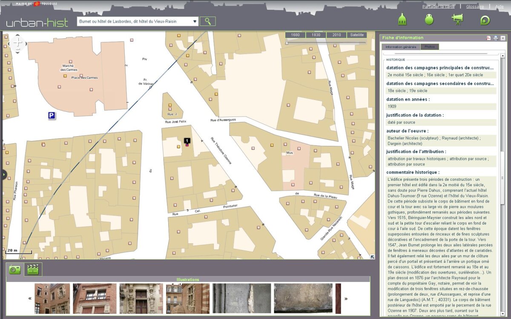Click the map transparency slider handle
The width and height of the screenshot is (511, 319).
tap(287, 43)
